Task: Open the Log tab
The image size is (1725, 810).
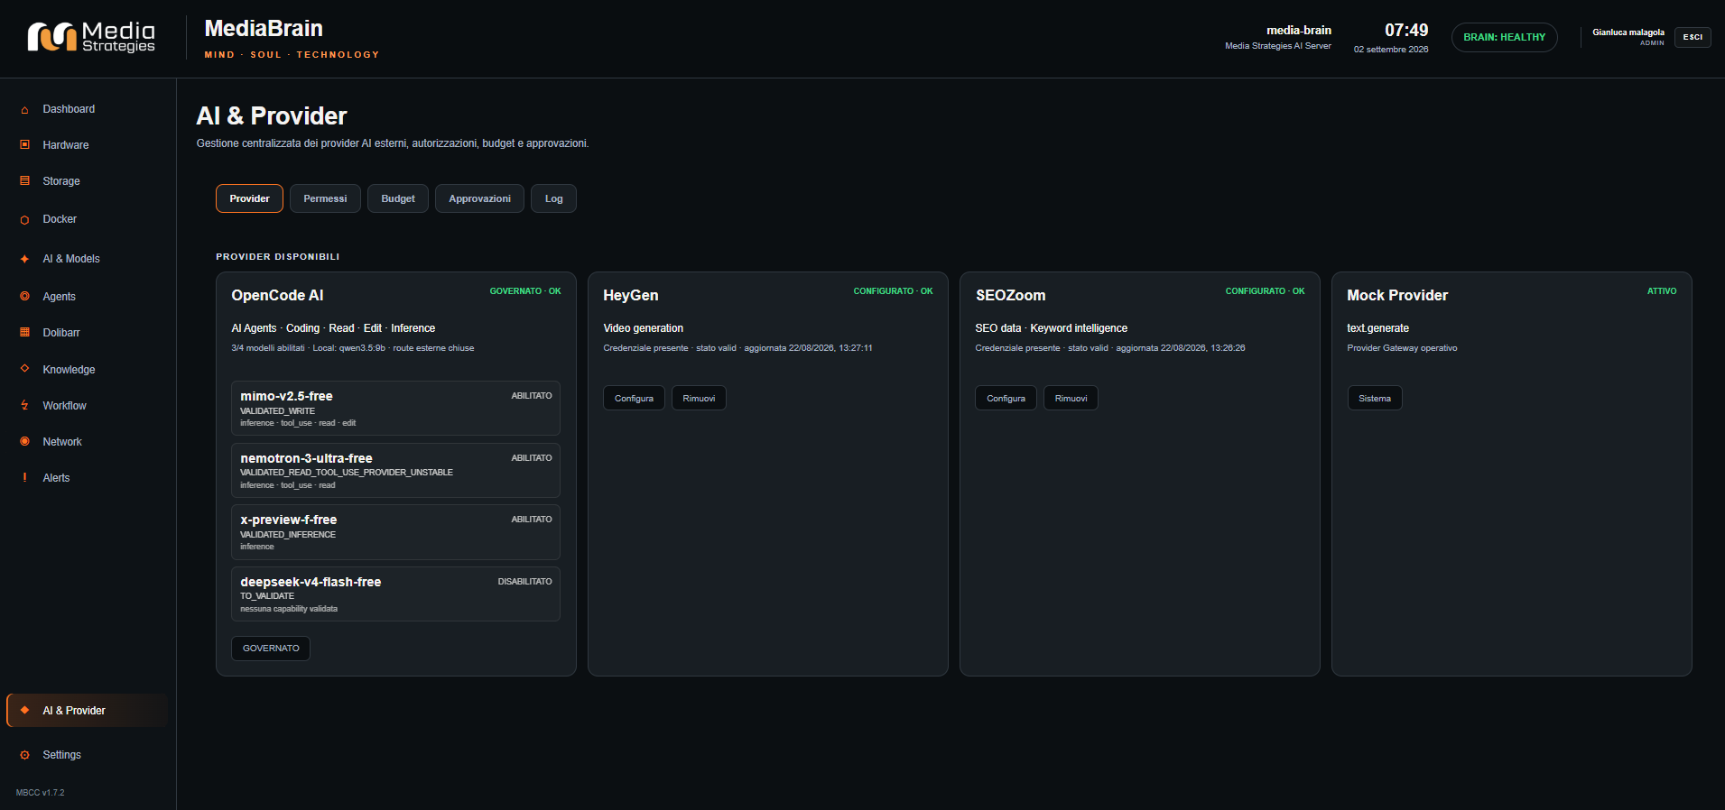Action: (x=554, y=198)
